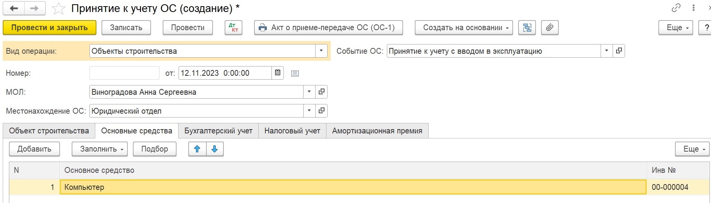
Task: Expand Вид операции dropdown
Action: pyautogui.click(x=321, y=51)
